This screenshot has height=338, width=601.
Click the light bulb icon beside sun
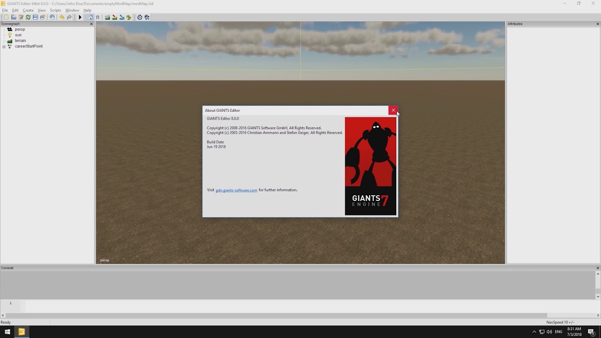[x=10, y=35]
